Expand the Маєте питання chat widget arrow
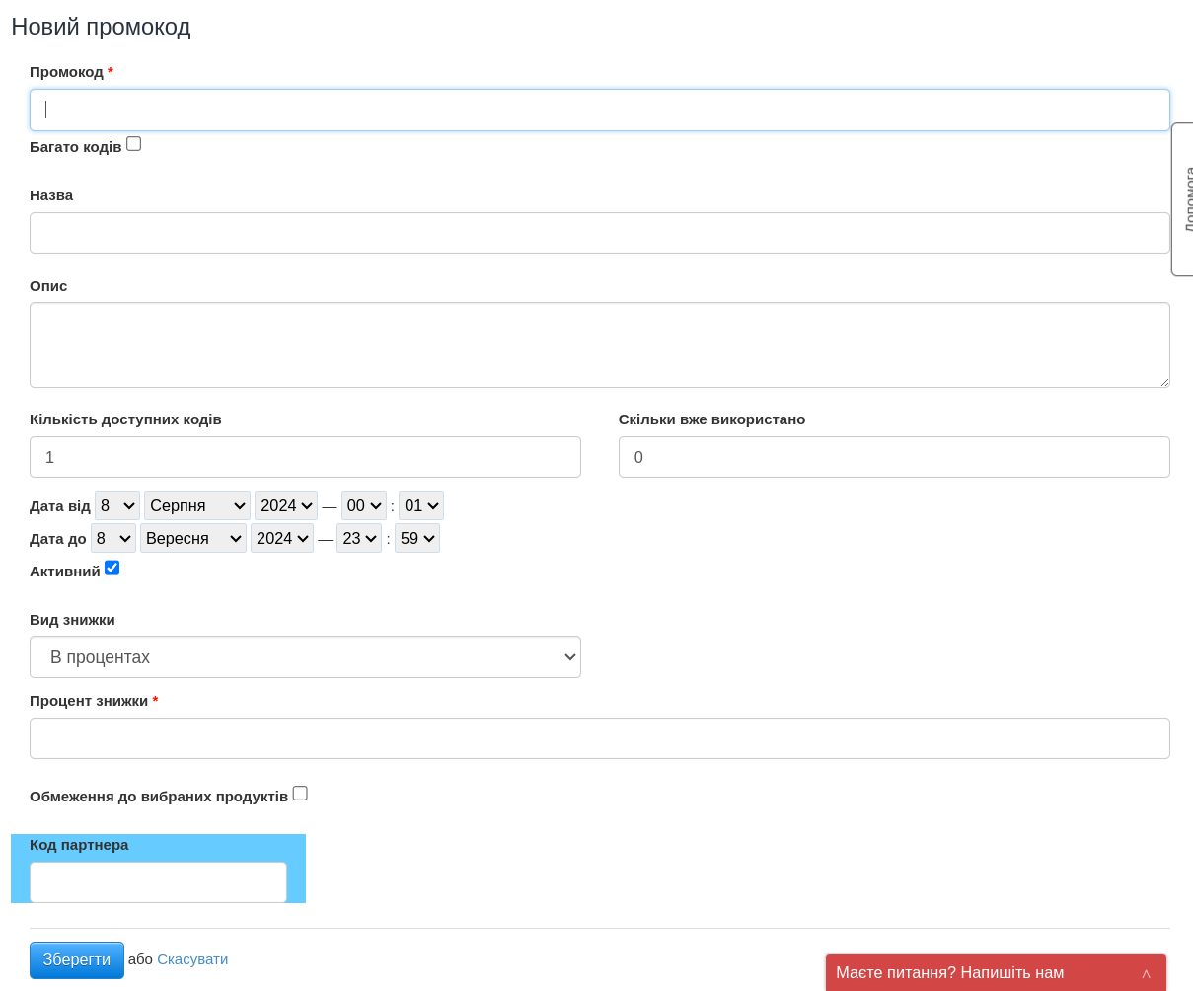 tap(1146, 974)
